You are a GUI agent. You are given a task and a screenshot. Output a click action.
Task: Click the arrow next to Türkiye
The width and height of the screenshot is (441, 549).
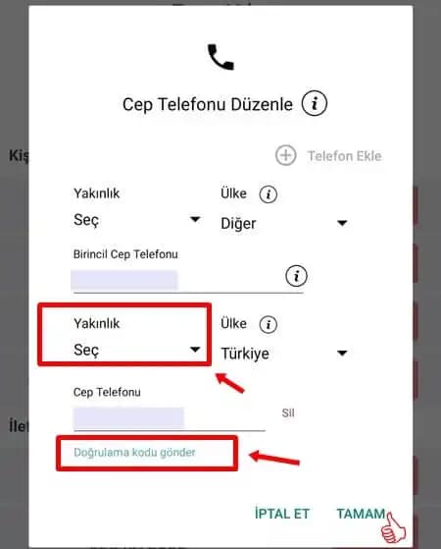(342, 353)
